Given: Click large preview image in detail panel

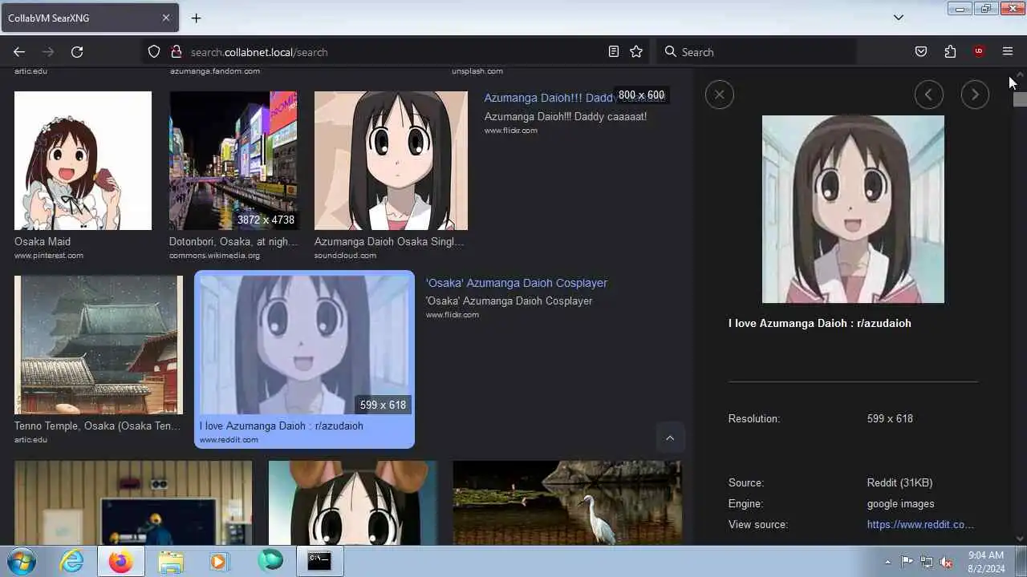Looking at the screenshot, I should click(x=853, y=209).
